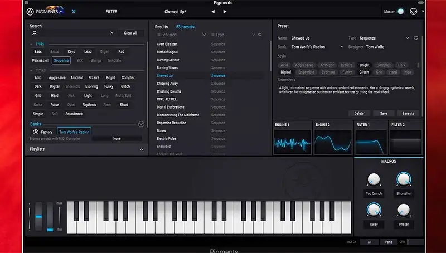Toggle the Keys type filter
The width and height of the screenshot is (446, 253).
pyautogui.click(x=71, y=52)
